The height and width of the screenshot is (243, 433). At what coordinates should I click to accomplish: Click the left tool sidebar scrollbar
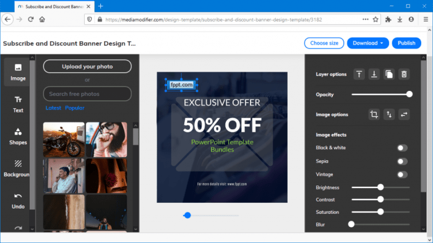pos(32,134)
